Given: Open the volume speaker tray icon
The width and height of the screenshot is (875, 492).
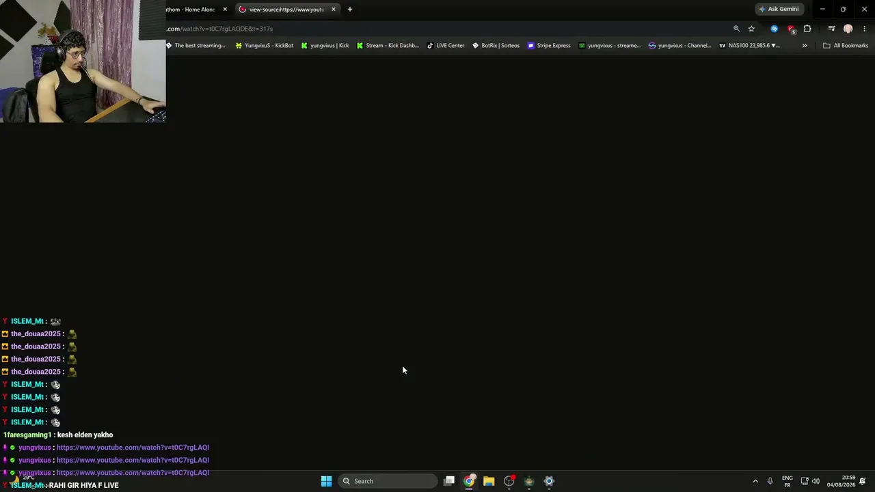Looking at the screenshot, I should 816,481.
